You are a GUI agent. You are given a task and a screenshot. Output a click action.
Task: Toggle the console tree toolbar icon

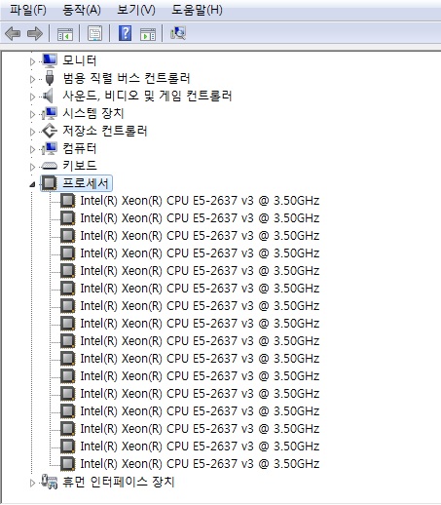65,34
